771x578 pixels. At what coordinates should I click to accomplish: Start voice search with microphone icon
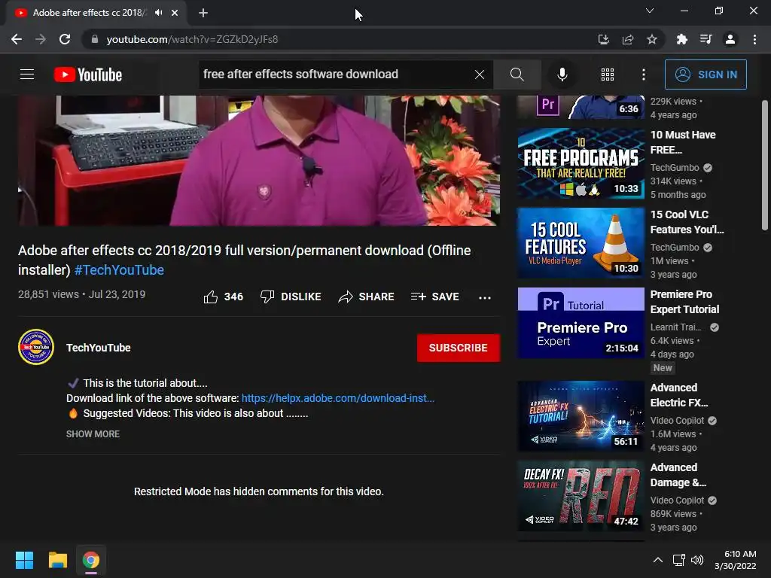(x=562, y=75)
